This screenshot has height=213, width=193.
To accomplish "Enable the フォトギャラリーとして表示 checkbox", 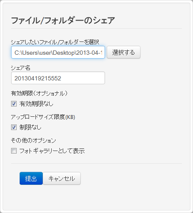I will tap(14, 151).
